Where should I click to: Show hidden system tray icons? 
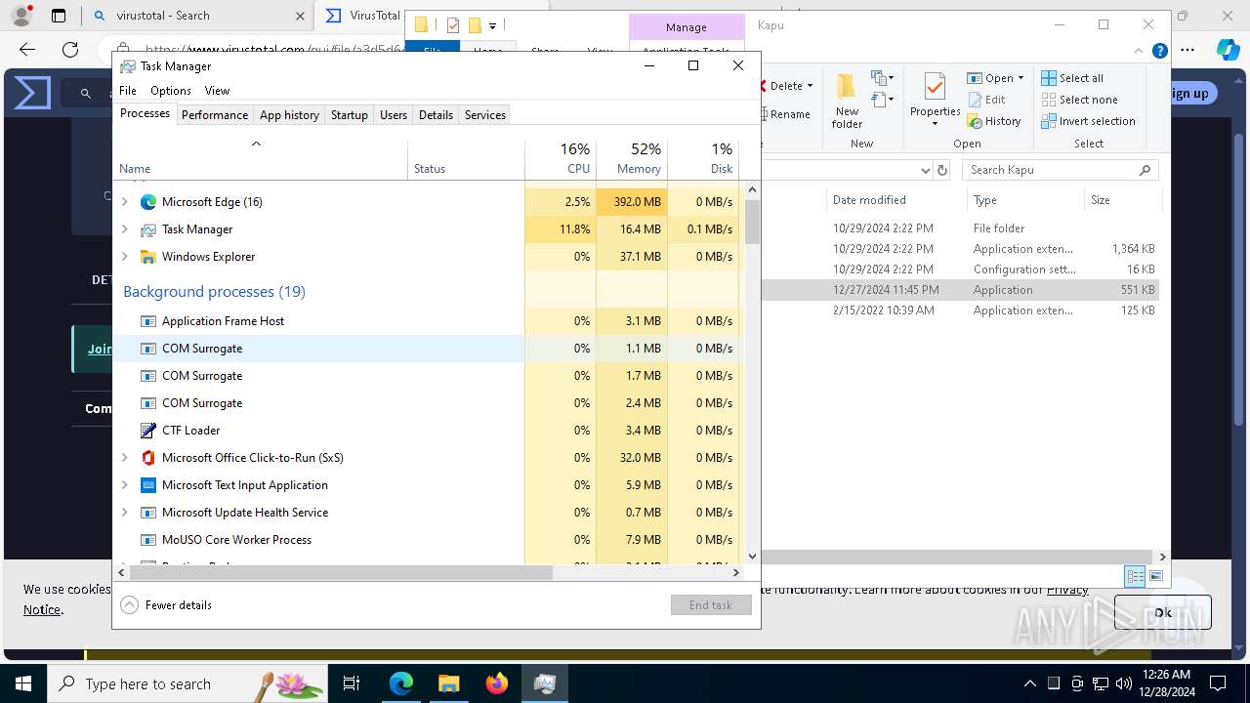pos(1029,683)
